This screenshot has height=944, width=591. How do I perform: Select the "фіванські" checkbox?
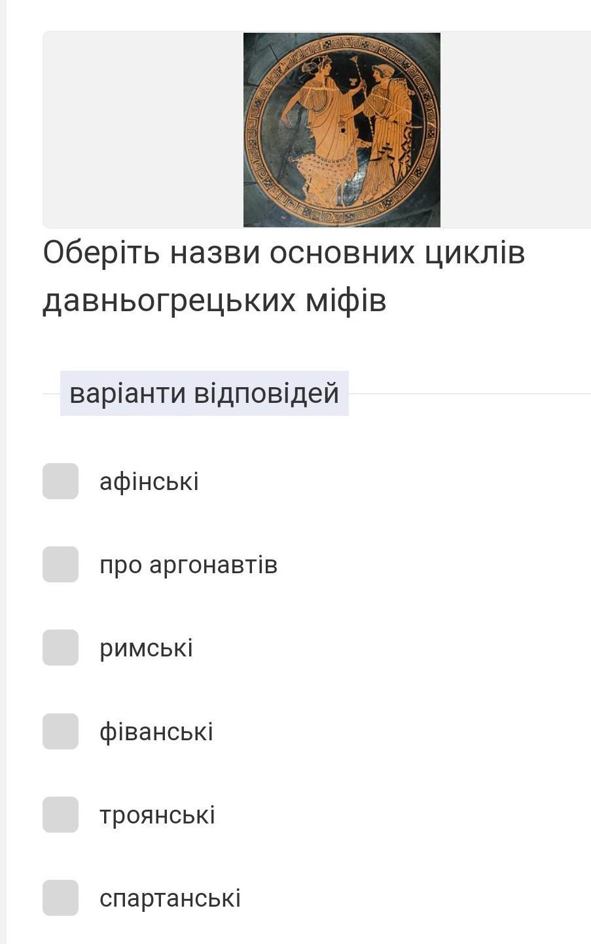[x=60, y=732]
